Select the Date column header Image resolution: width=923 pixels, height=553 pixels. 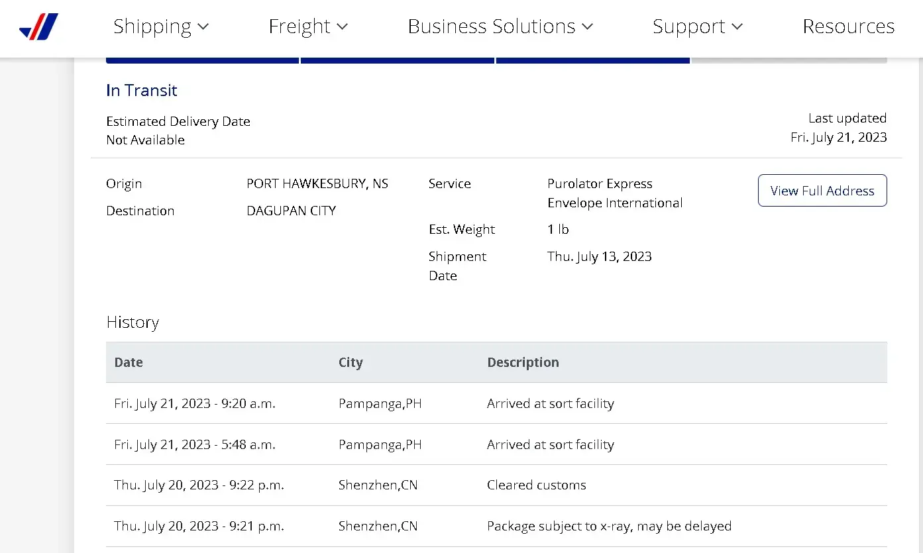[129, 362]
